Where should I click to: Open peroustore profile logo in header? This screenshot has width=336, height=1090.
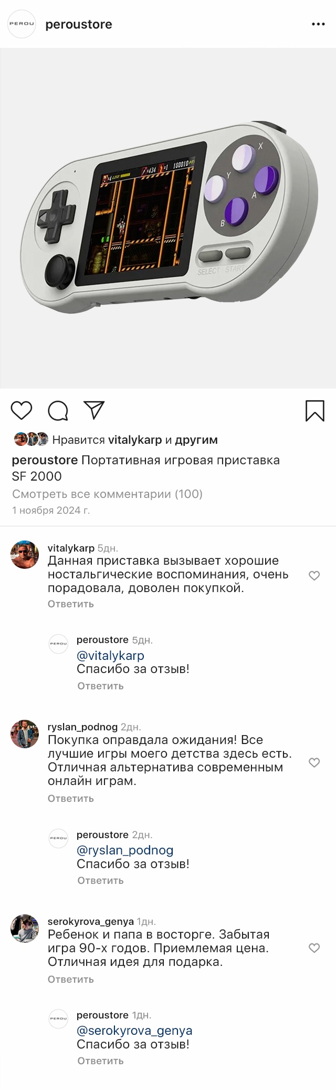[x=22, y=24]
